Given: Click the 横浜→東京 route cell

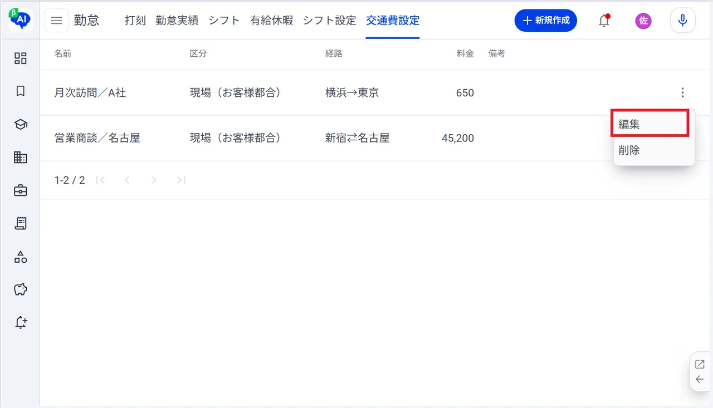Looking at the screenshot, I should coord(352,93).
